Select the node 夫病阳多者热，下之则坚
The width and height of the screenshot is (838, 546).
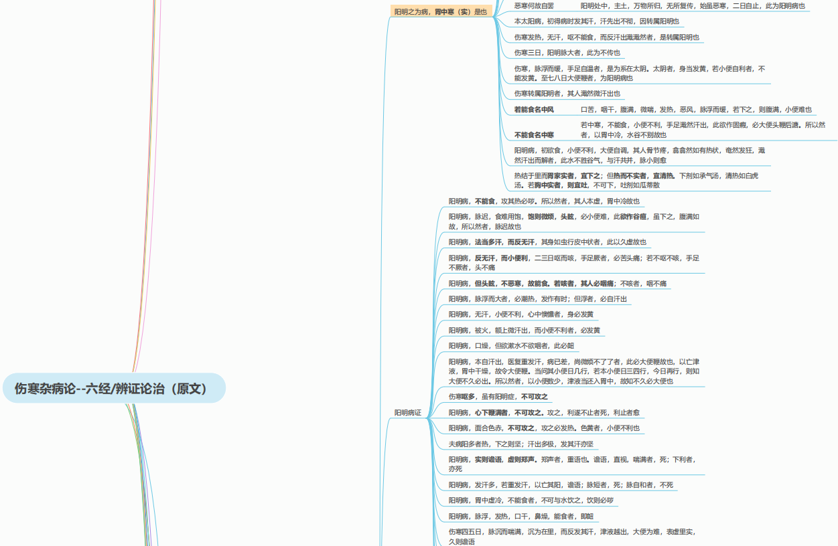point(520,444)
